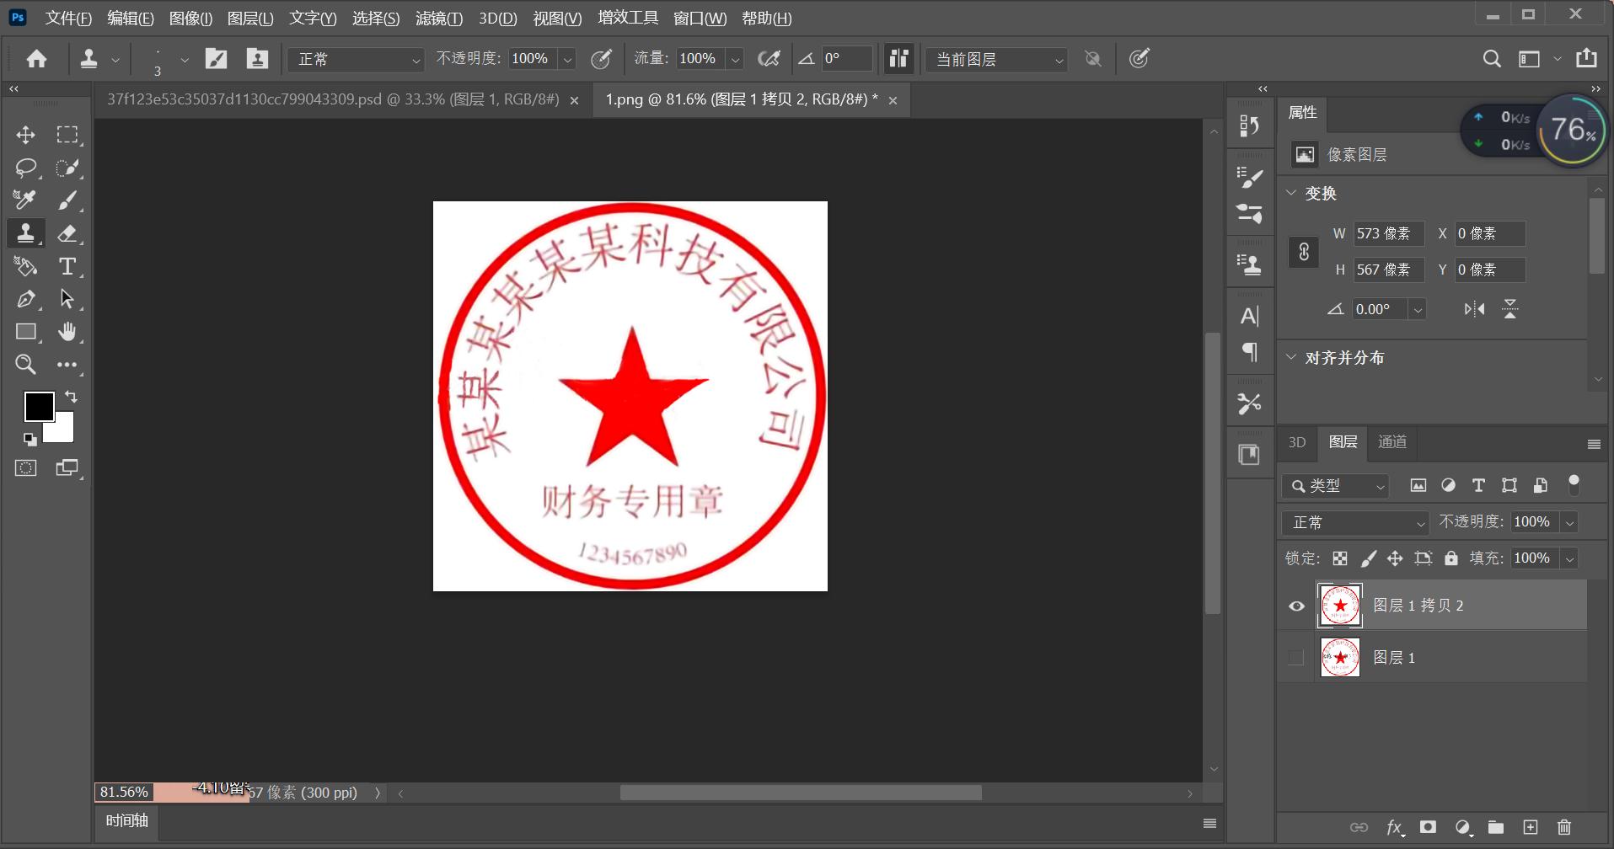
Task: Open the 滤镜 menu
Action: point(438,18)
